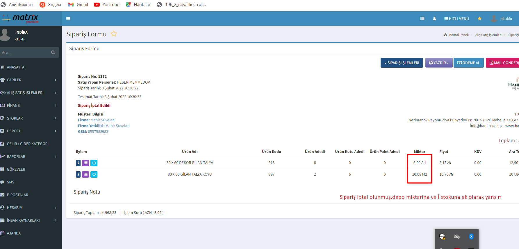The height and width of the screenshot is (249, 519).
Task: Click Bluetooth icon in system tray
Action: (471, 237)
